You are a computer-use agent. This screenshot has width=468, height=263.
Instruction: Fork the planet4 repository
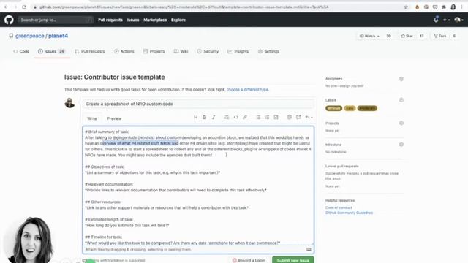pos(440,36)
